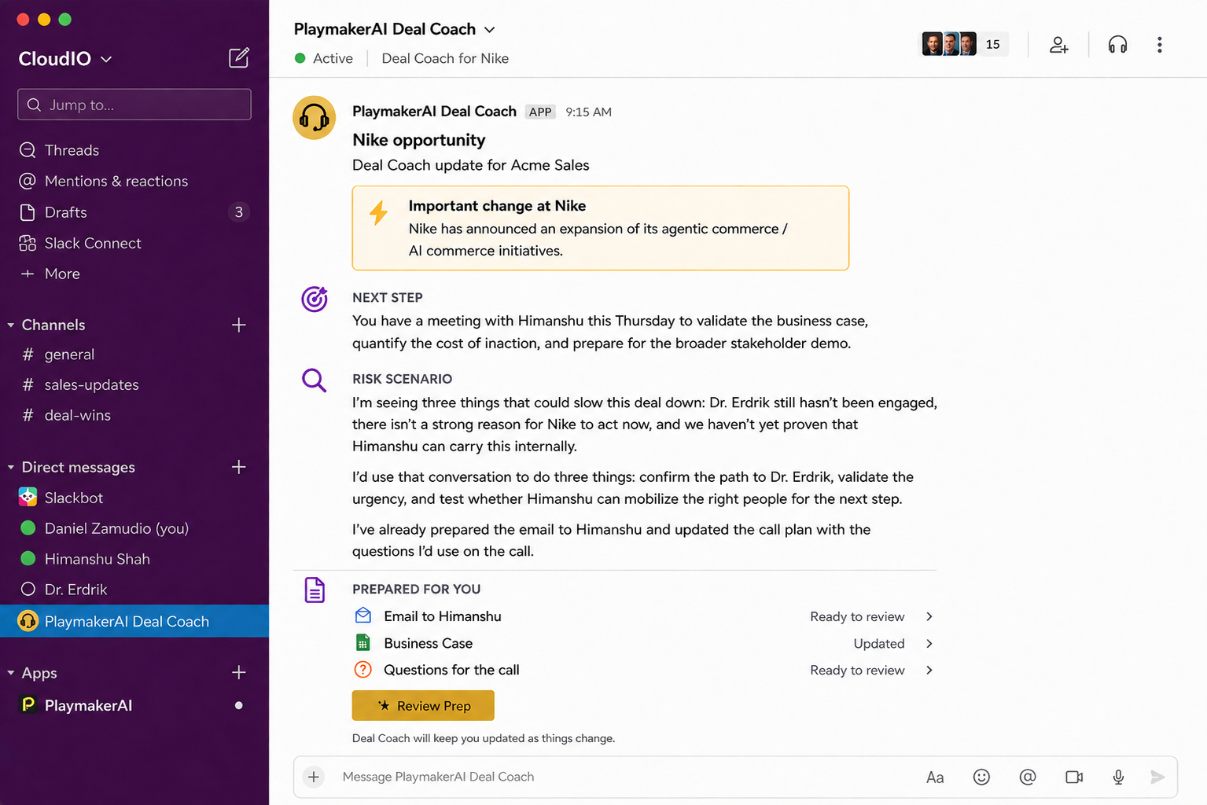This screenshot has width=1207, height=805.
Task: Mention someone with the @ icon
Action: [1027, 777]
